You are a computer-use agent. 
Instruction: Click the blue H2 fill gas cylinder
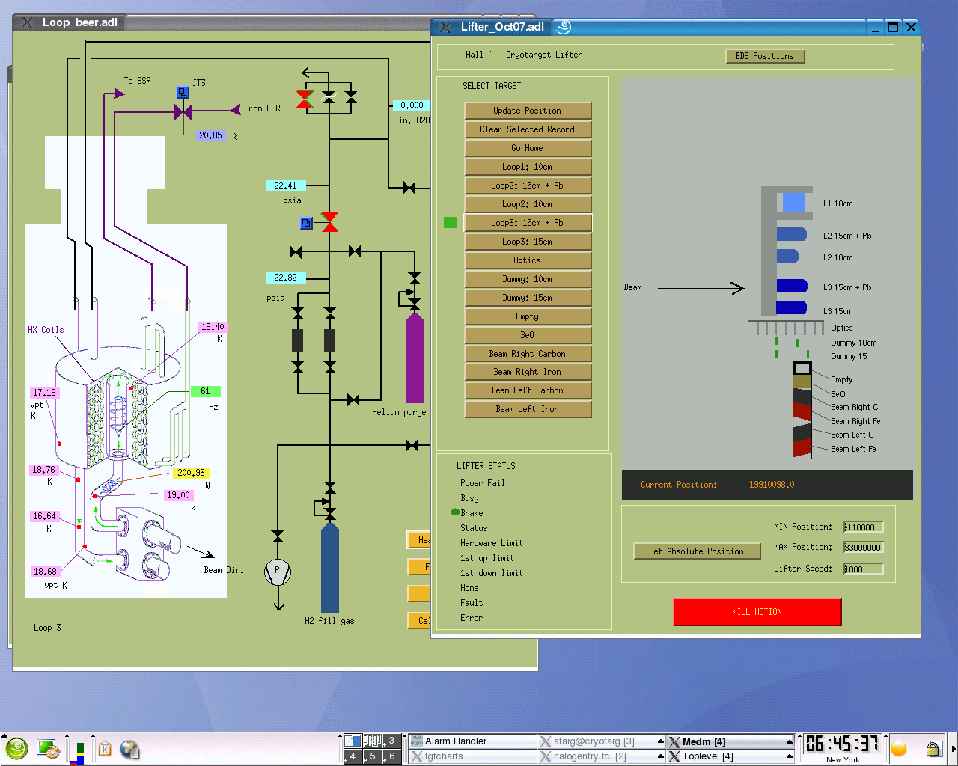[330, 567]
